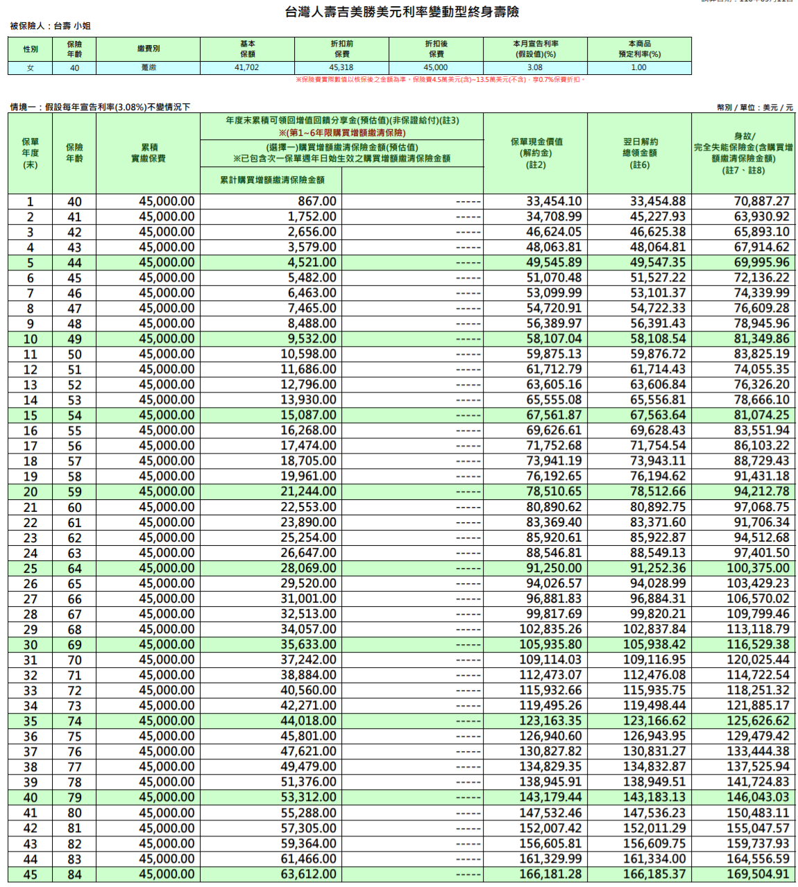Screen dimensions: 798x887
Task: Select cash value 102,835.26
Action: point(550,629)
